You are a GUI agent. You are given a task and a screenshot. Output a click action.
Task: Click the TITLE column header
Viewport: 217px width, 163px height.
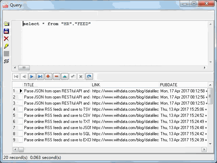(x=57, y=85)
